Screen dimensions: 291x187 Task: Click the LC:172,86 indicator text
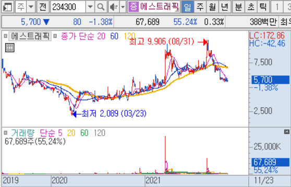[x=267, y=35]
